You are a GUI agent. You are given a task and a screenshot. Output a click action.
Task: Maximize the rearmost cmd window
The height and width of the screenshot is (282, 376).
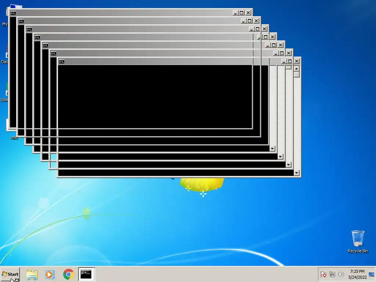[242, 13]
